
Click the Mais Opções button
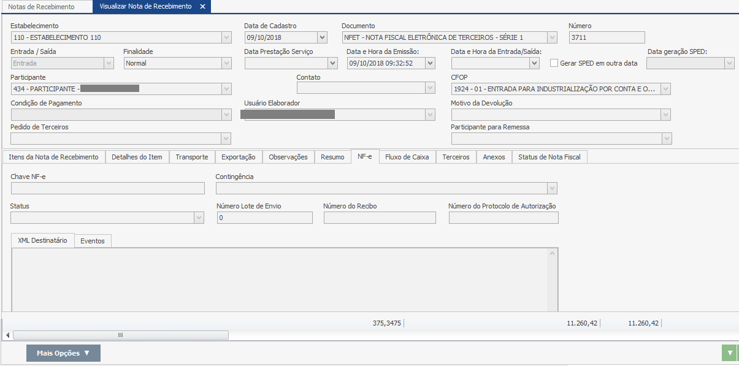(63, 353)
